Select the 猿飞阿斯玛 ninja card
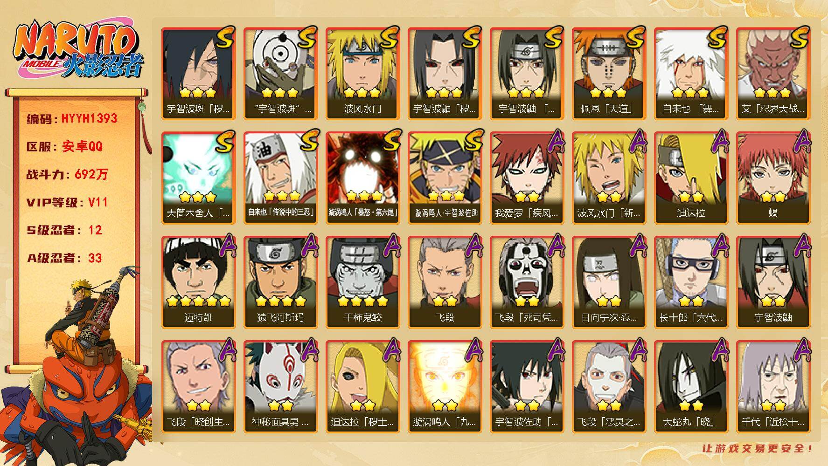This screenshot has width=828, height=466. (280, 282)
